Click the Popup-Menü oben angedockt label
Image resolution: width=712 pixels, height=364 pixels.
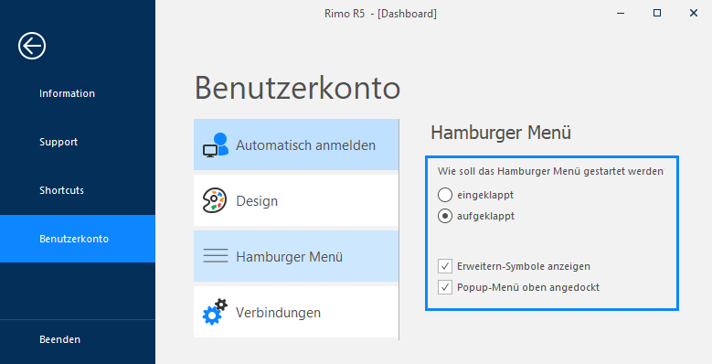coord(528,288)
